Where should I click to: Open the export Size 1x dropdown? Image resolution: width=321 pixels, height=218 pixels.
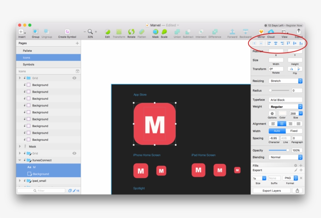(259, 178)
